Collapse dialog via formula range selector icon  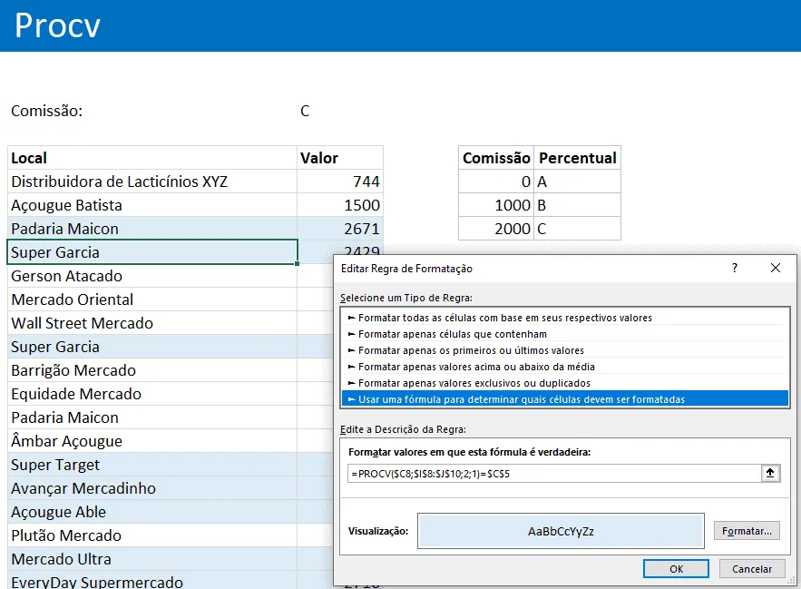770,474
